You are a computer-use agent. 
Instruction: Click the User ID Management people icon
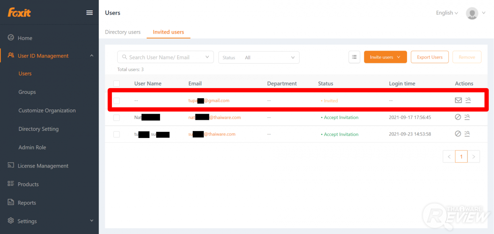click(x=11, y=55)
